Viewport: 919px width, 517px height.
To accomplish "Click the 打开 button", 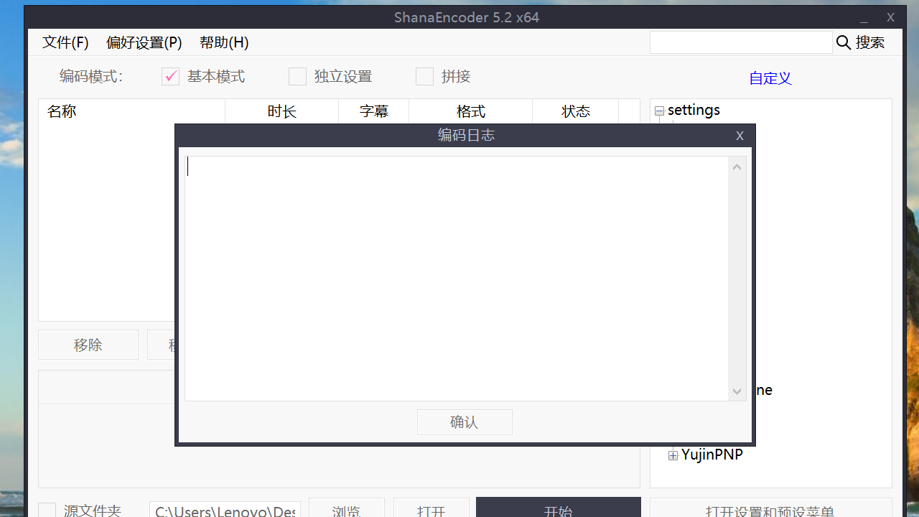I will tap(431, 511).
